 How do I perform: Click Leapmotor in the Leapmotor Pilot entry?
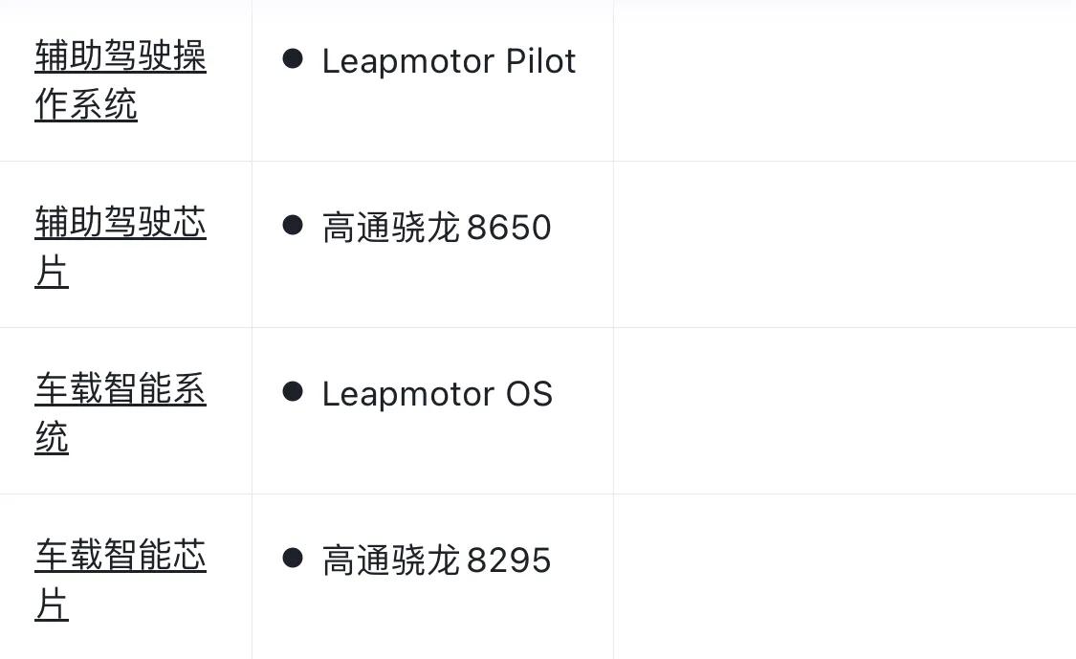(x=408, y=62)
